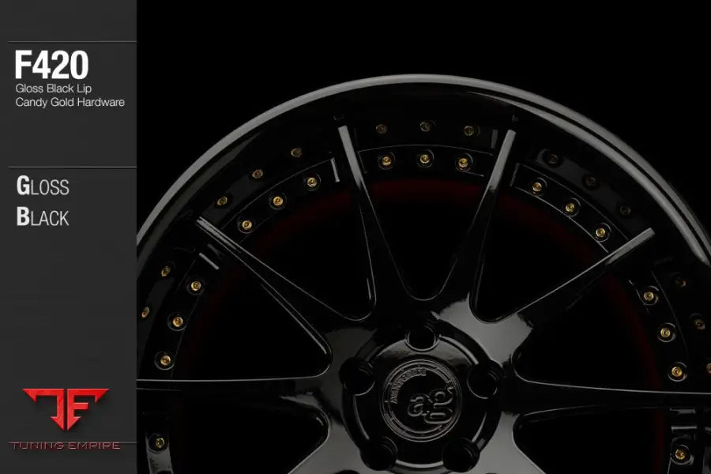Click the Candy Gold Hardware description
Viewport: 711px width, 474px height.
(70, 102)
